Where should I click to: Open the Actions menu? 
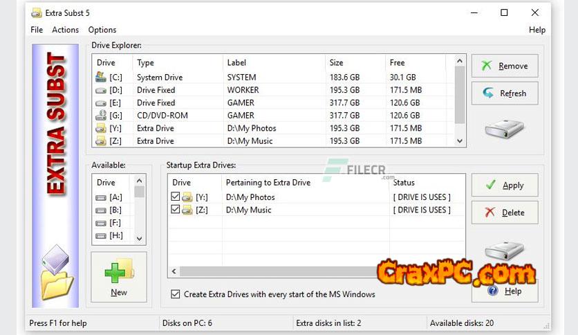coord(66,30)
